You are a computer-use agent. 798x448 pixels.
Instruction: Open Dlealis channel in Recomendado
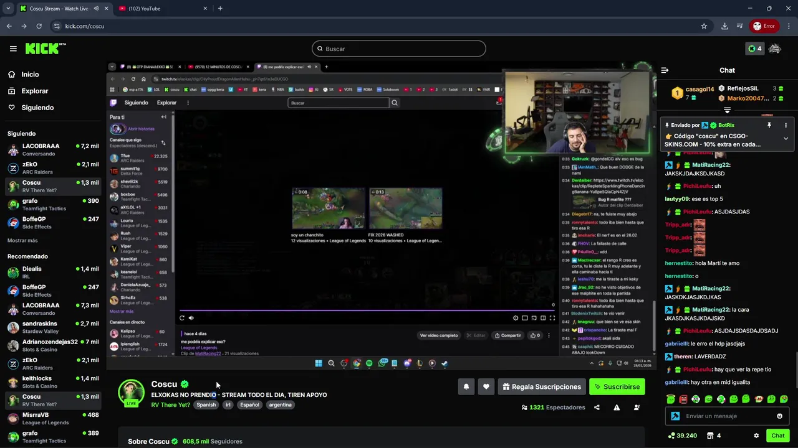[53, 273]
